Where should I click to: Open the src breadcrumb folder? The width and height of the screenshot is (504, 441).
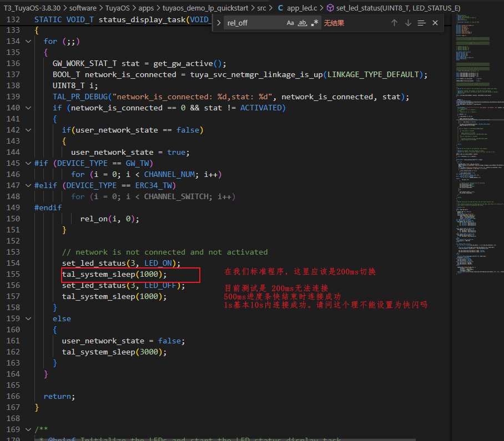pos(261,8)
